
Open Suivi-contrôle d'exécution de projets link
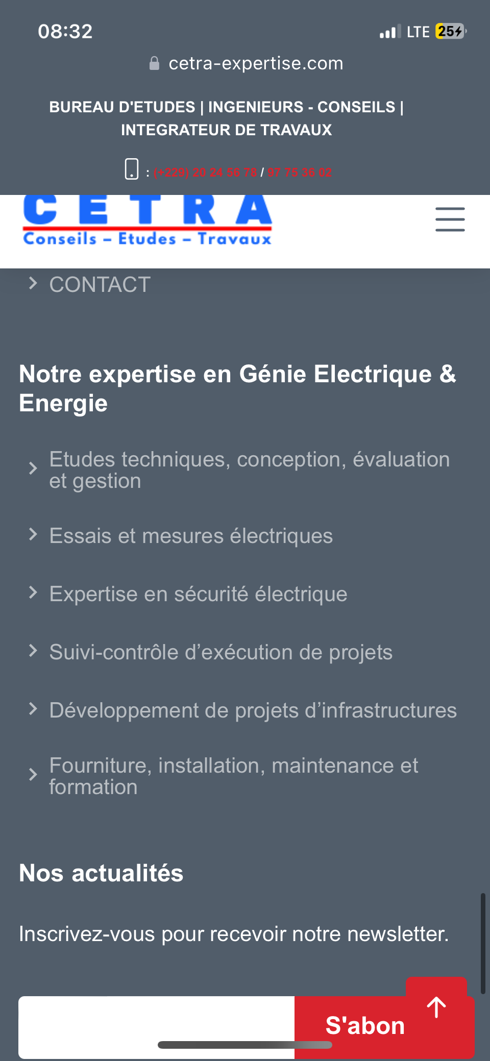coord(220,652)
